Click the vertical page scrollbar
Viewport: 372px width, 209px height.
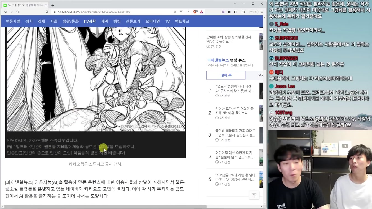pos(265,55)
